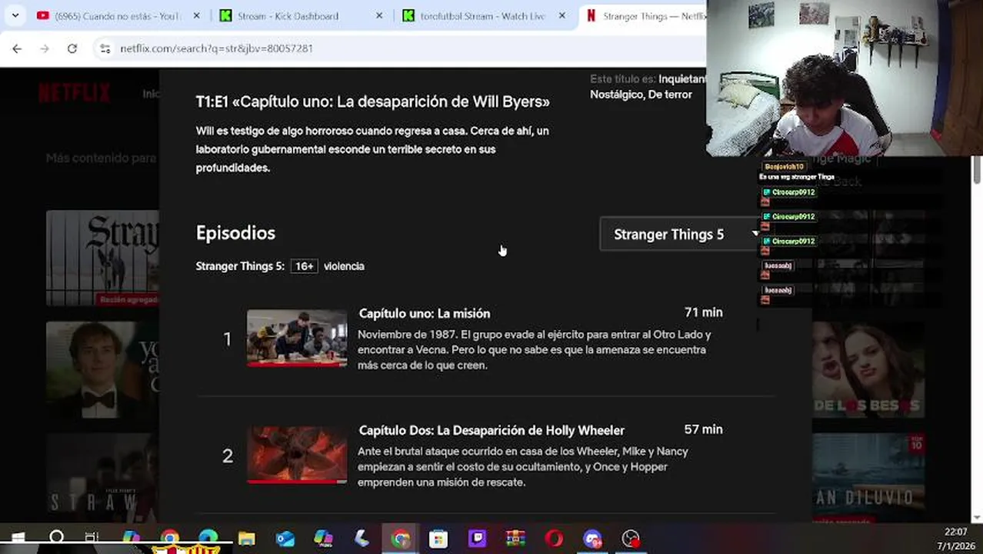Click the '57 min' duration of episode two

(x=703, y=429)
